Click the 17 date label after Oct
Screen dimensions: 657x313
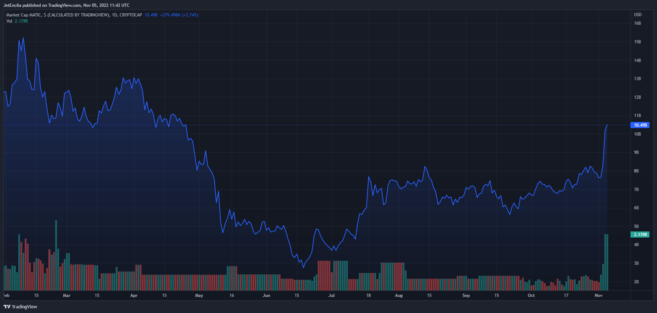(x=566, y=295)
